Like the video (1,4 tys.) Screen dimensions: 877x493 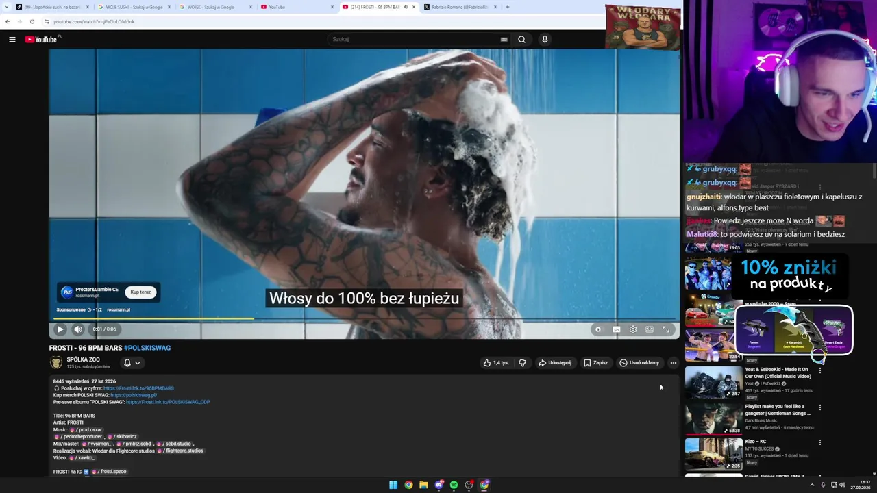[496, 363]
